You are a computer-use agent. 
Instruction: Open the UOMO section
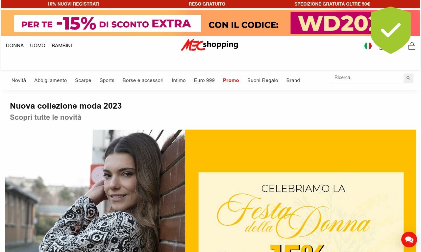tap(37, 46)
